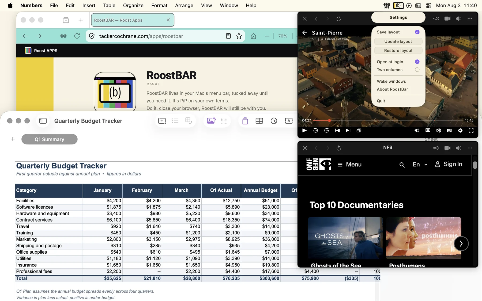Click the Add Sheet plus button in Numbers
Screen dimensions: 482x301
pyautogui.click(x=13, y=139)
